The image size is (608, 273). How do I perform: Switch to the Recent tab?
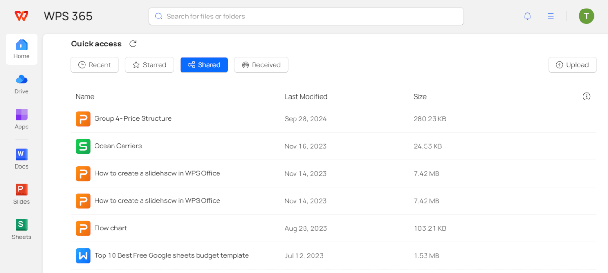point(95,65)
